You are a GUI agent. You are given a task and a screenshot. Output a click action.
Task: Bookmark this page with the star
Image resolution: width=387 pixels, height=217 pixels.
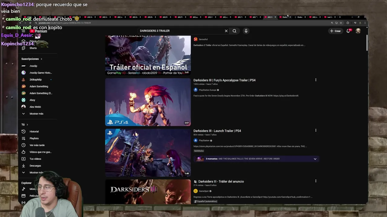(x=341, y=23)
